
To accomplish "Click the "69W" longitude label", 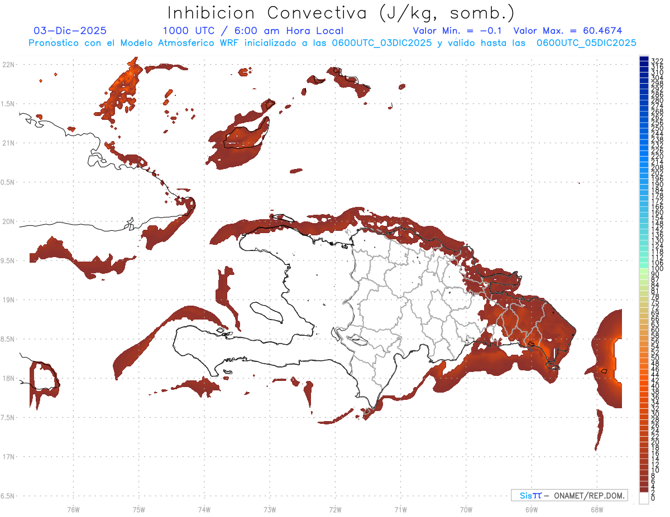I will pyautogui.click(x=532, y=509).
